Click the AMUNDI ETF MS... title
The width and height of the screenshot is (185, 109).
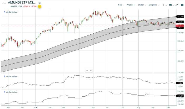pyautogui.click(x=22, y=2)
